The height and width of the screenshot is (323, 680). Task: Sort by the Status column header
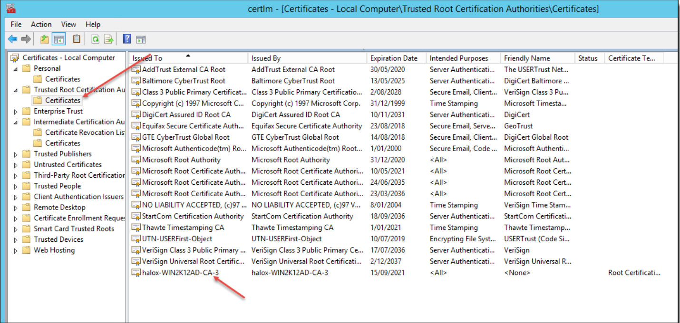pos(590,58)
